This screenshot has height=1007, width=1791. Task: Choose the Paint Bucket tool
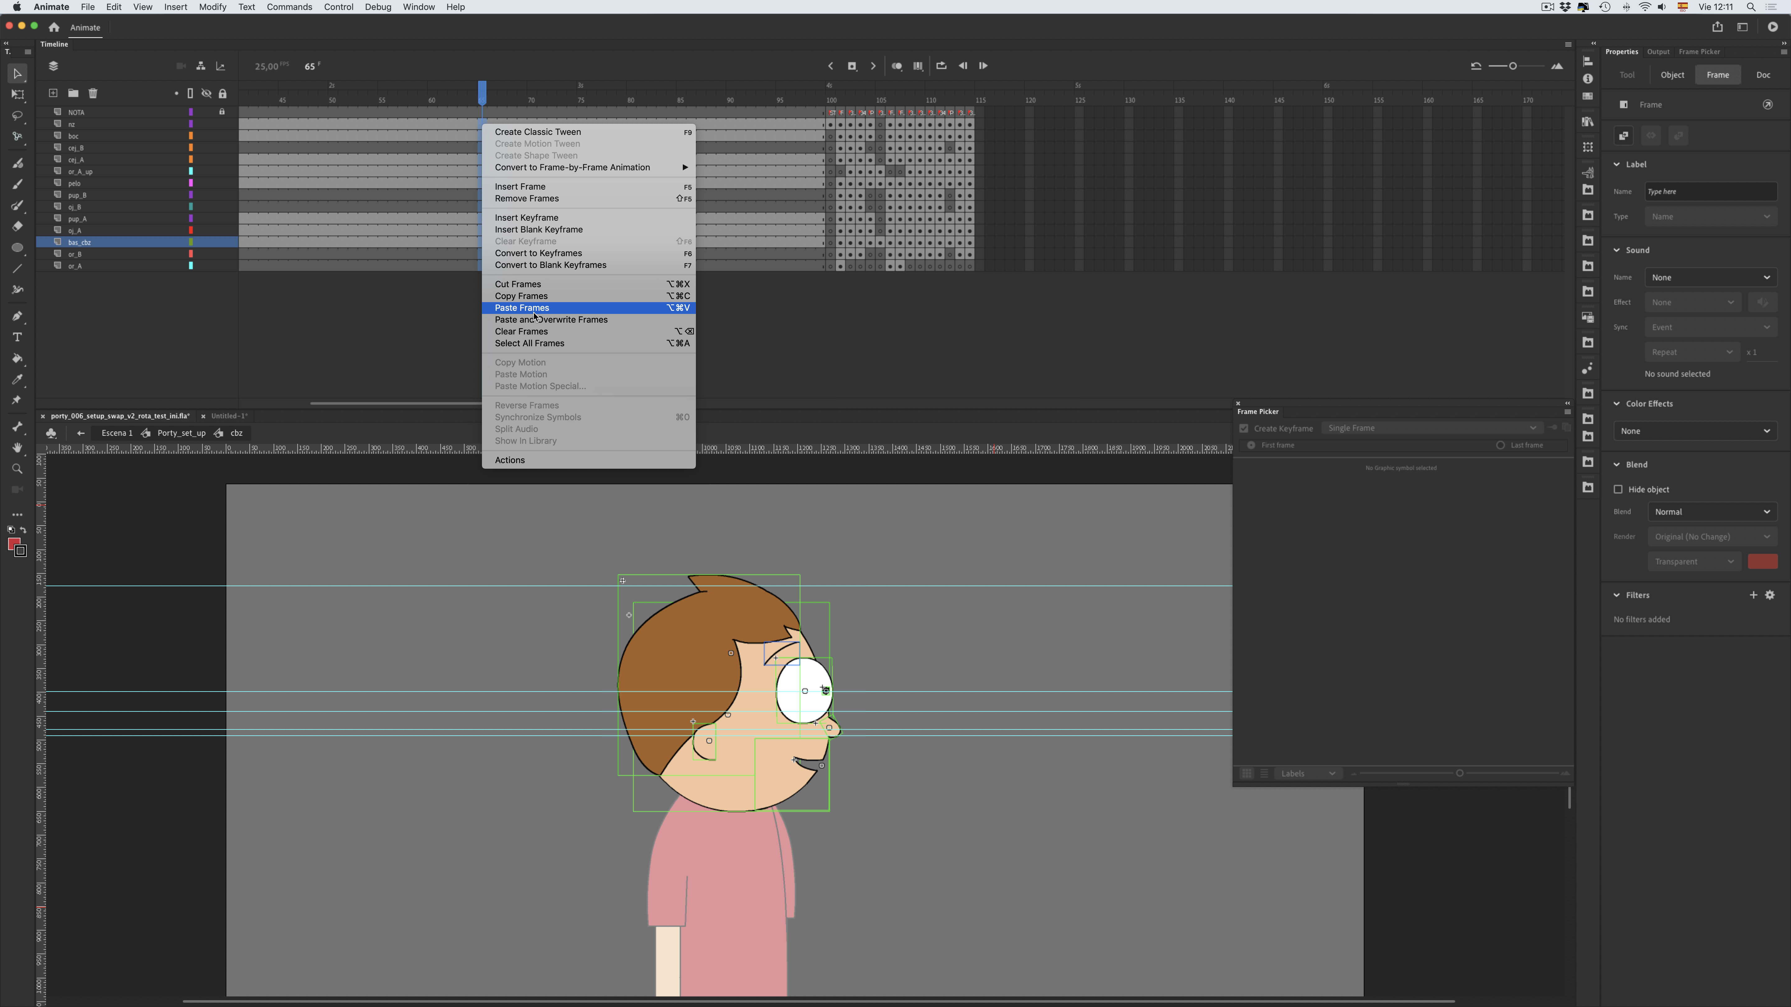pos(17,359)
